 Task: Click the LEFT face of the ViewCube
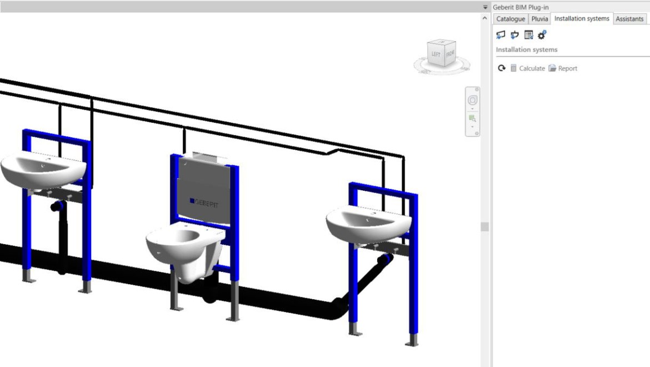[x=436, y=54]
